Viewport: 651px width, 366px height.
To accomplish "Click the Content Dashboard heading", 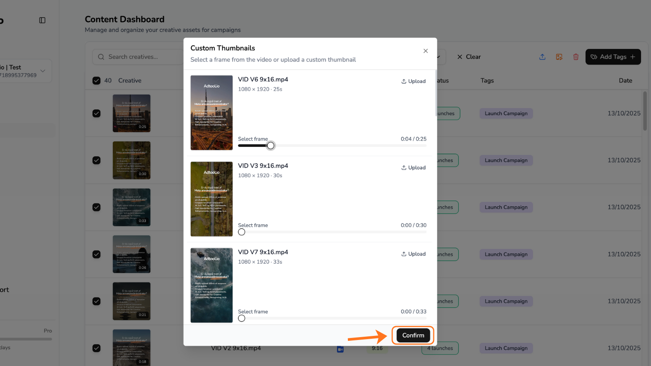I will 125,19.
